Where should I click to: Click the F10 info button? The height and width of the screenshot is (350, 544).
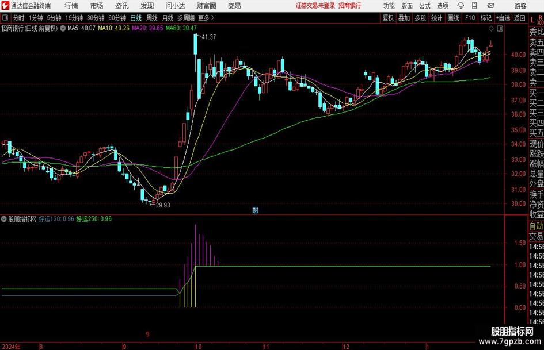(x=470, y=18)
